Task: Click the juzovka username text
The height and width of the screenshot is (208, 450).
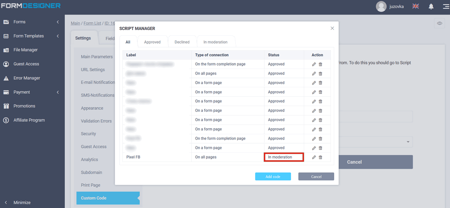Action: pyautogui.click(x=397, y=7)
